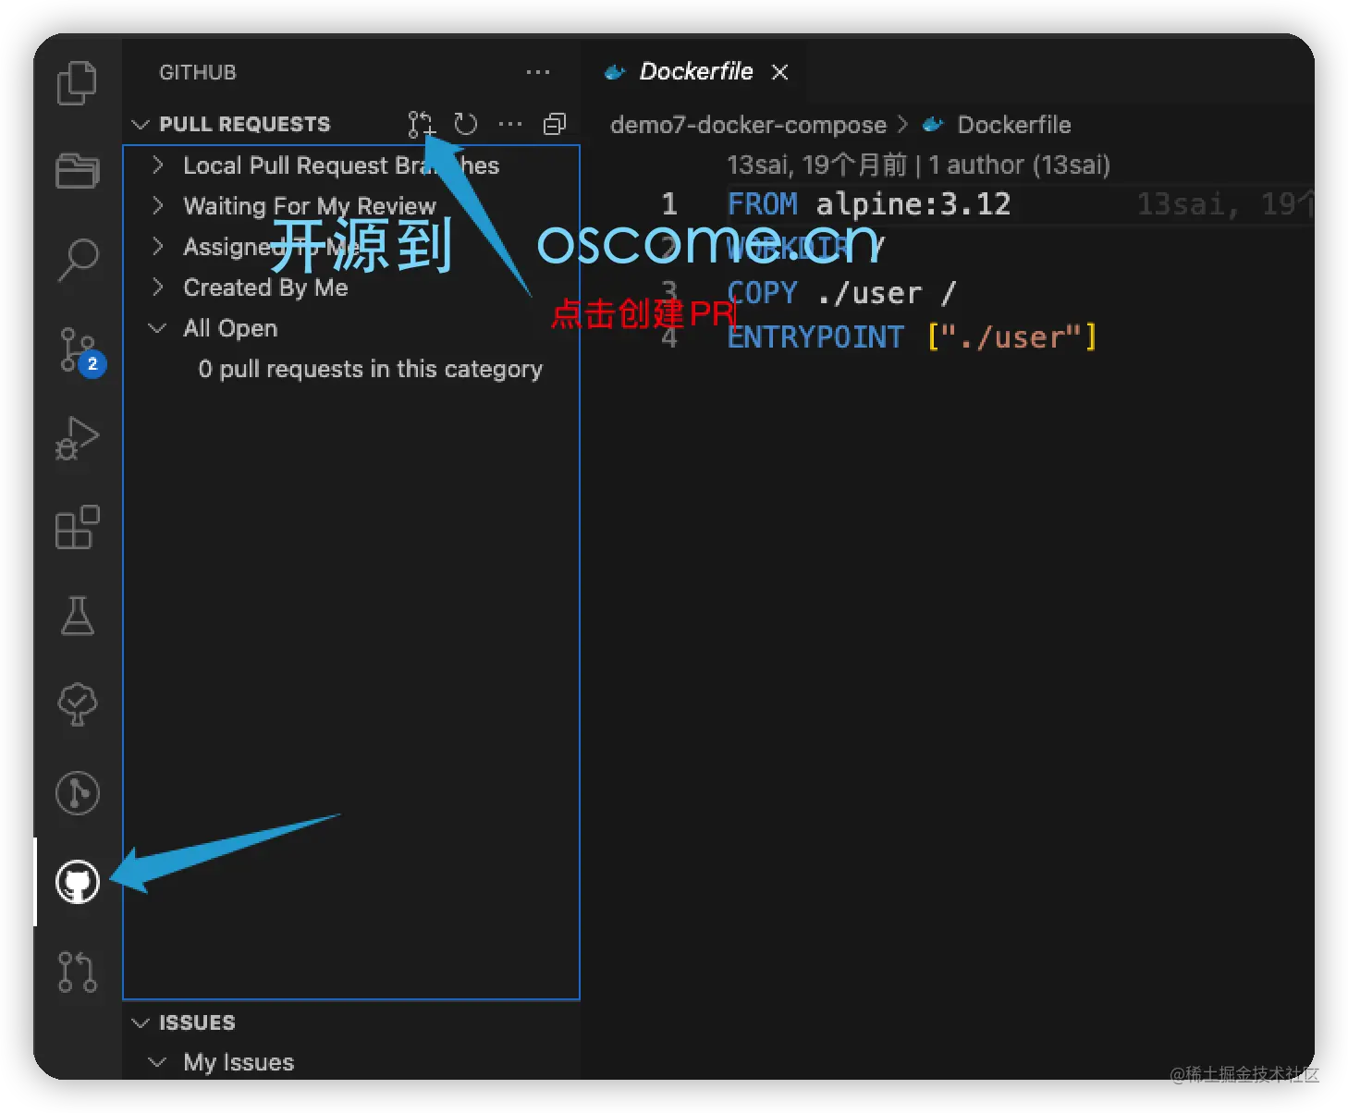Click the Create Pull Request icon

coord(422,124)
